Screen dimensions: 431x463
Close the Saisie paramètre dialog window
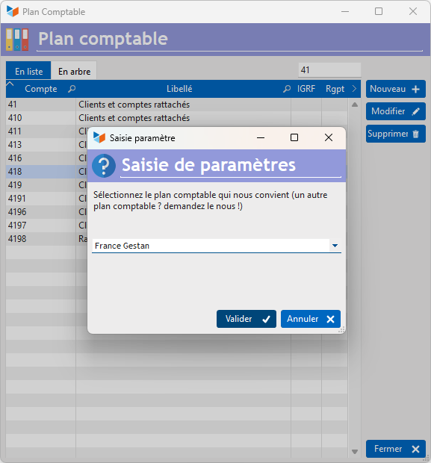tap(329, 137)
